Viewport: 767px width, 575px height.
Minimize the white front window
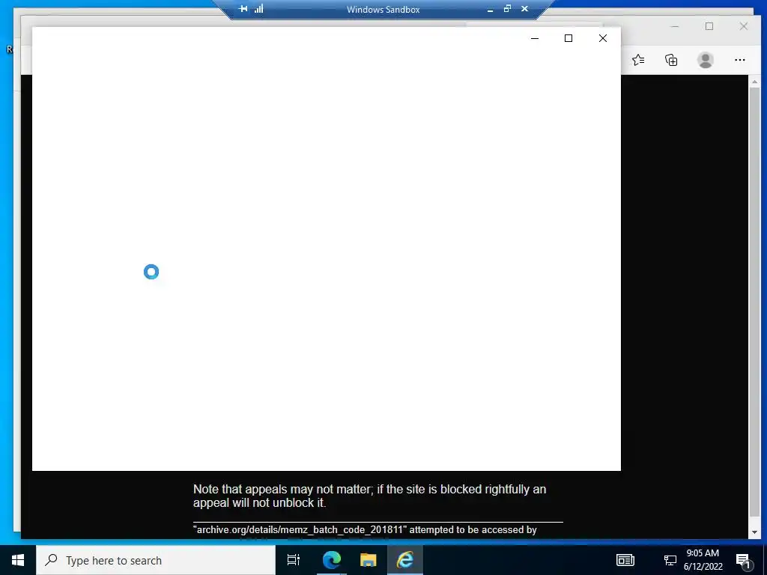(535, 38)
